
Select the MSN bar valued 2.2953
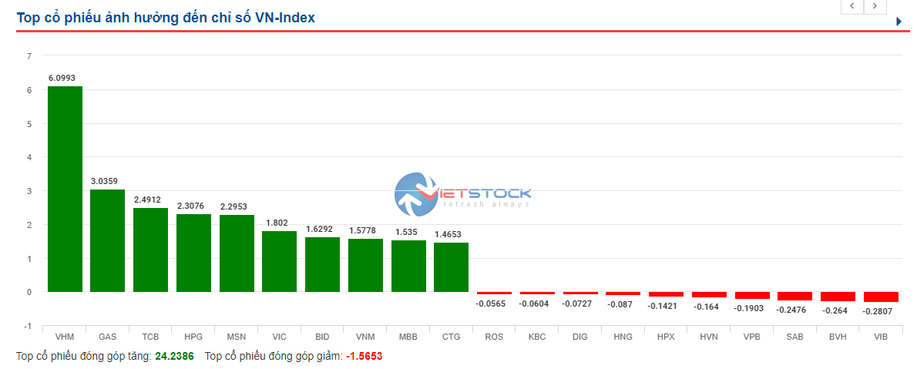[237, 253]
